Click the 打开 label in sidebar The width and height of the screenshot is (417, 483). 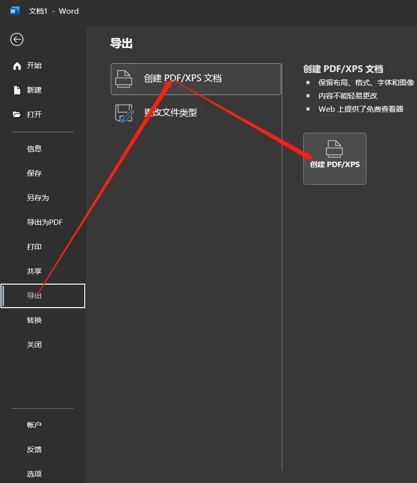point(34,114)
